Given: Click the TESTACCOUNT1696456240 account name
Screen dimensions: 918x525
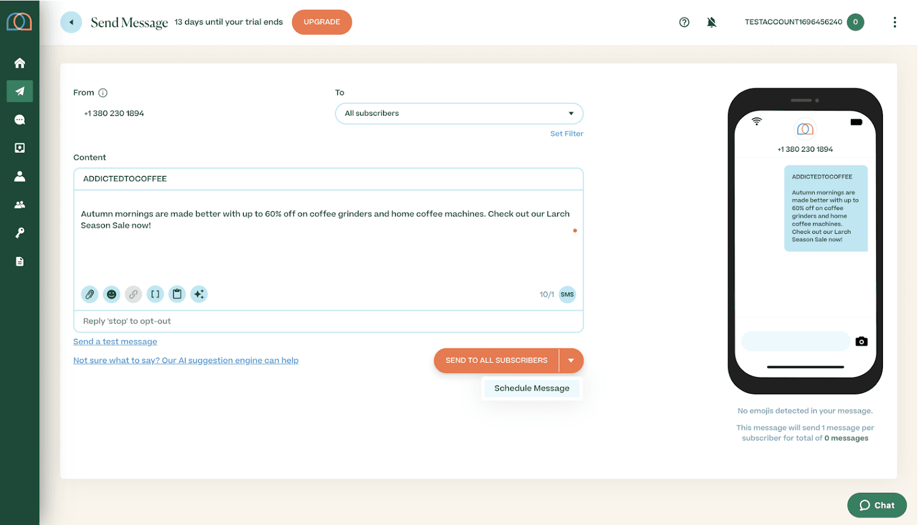Looking at the screenshot, I should pos(793,22).
